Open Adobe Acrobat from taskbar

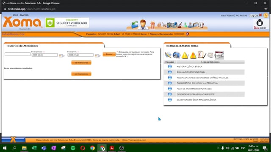tap(112, 148)
